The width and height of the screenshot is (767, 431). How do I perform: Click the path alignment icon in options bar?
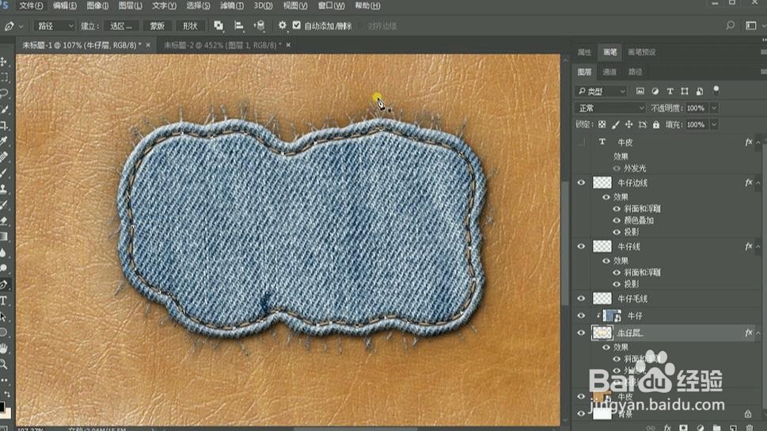(x=239, y=25)
